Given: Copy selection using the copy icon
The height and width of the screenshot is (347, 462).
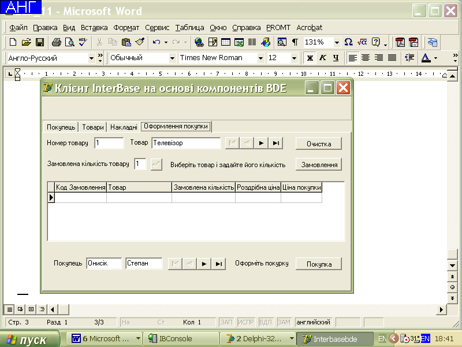Looking at the screenshot, I should 113,42.
